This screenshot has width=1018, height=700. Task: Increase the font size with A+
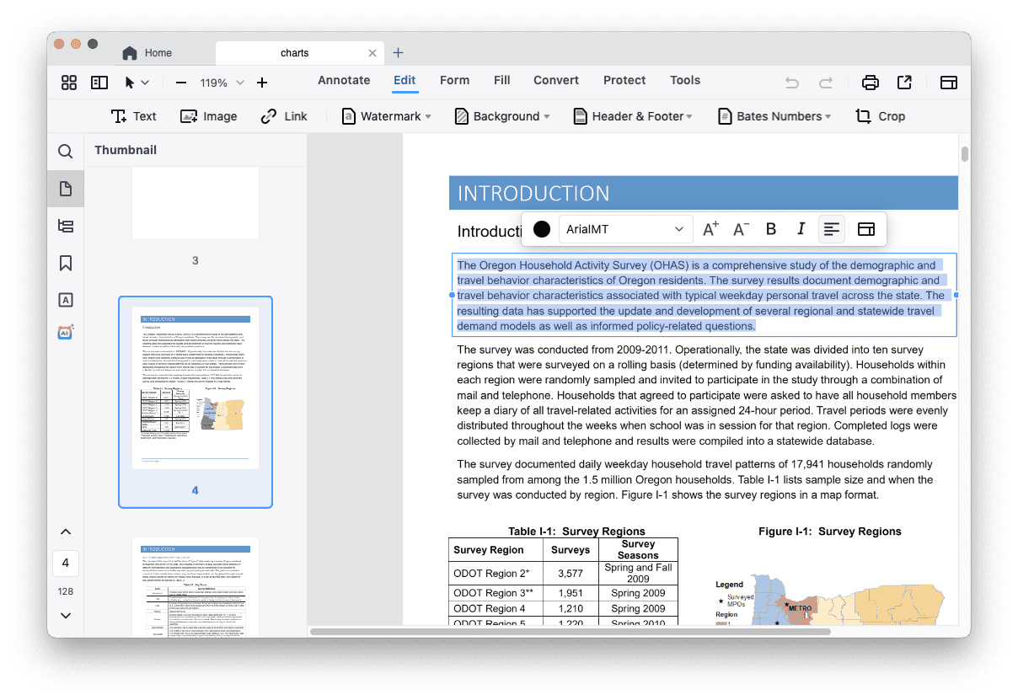710,227
